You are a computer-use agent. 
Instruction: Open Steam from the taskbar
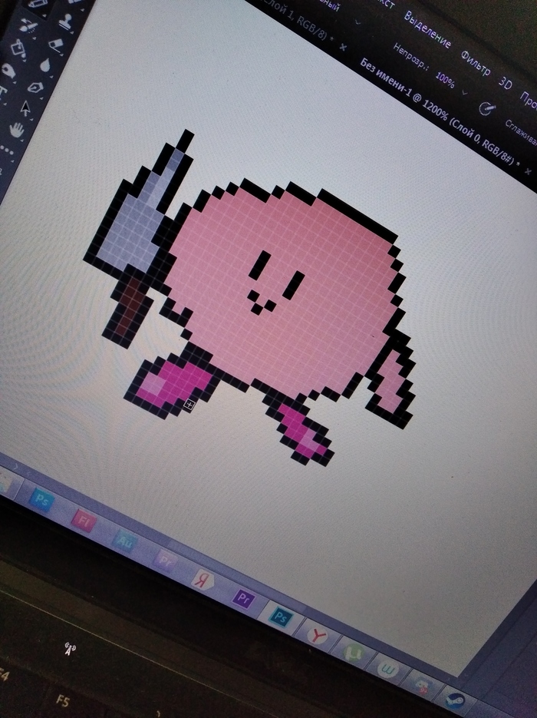coord(455,702)
